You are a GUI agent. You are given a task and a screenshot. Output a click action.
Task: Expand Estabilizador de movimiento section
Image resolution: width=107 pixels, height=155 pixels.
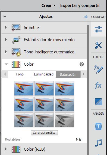[6, 39]
